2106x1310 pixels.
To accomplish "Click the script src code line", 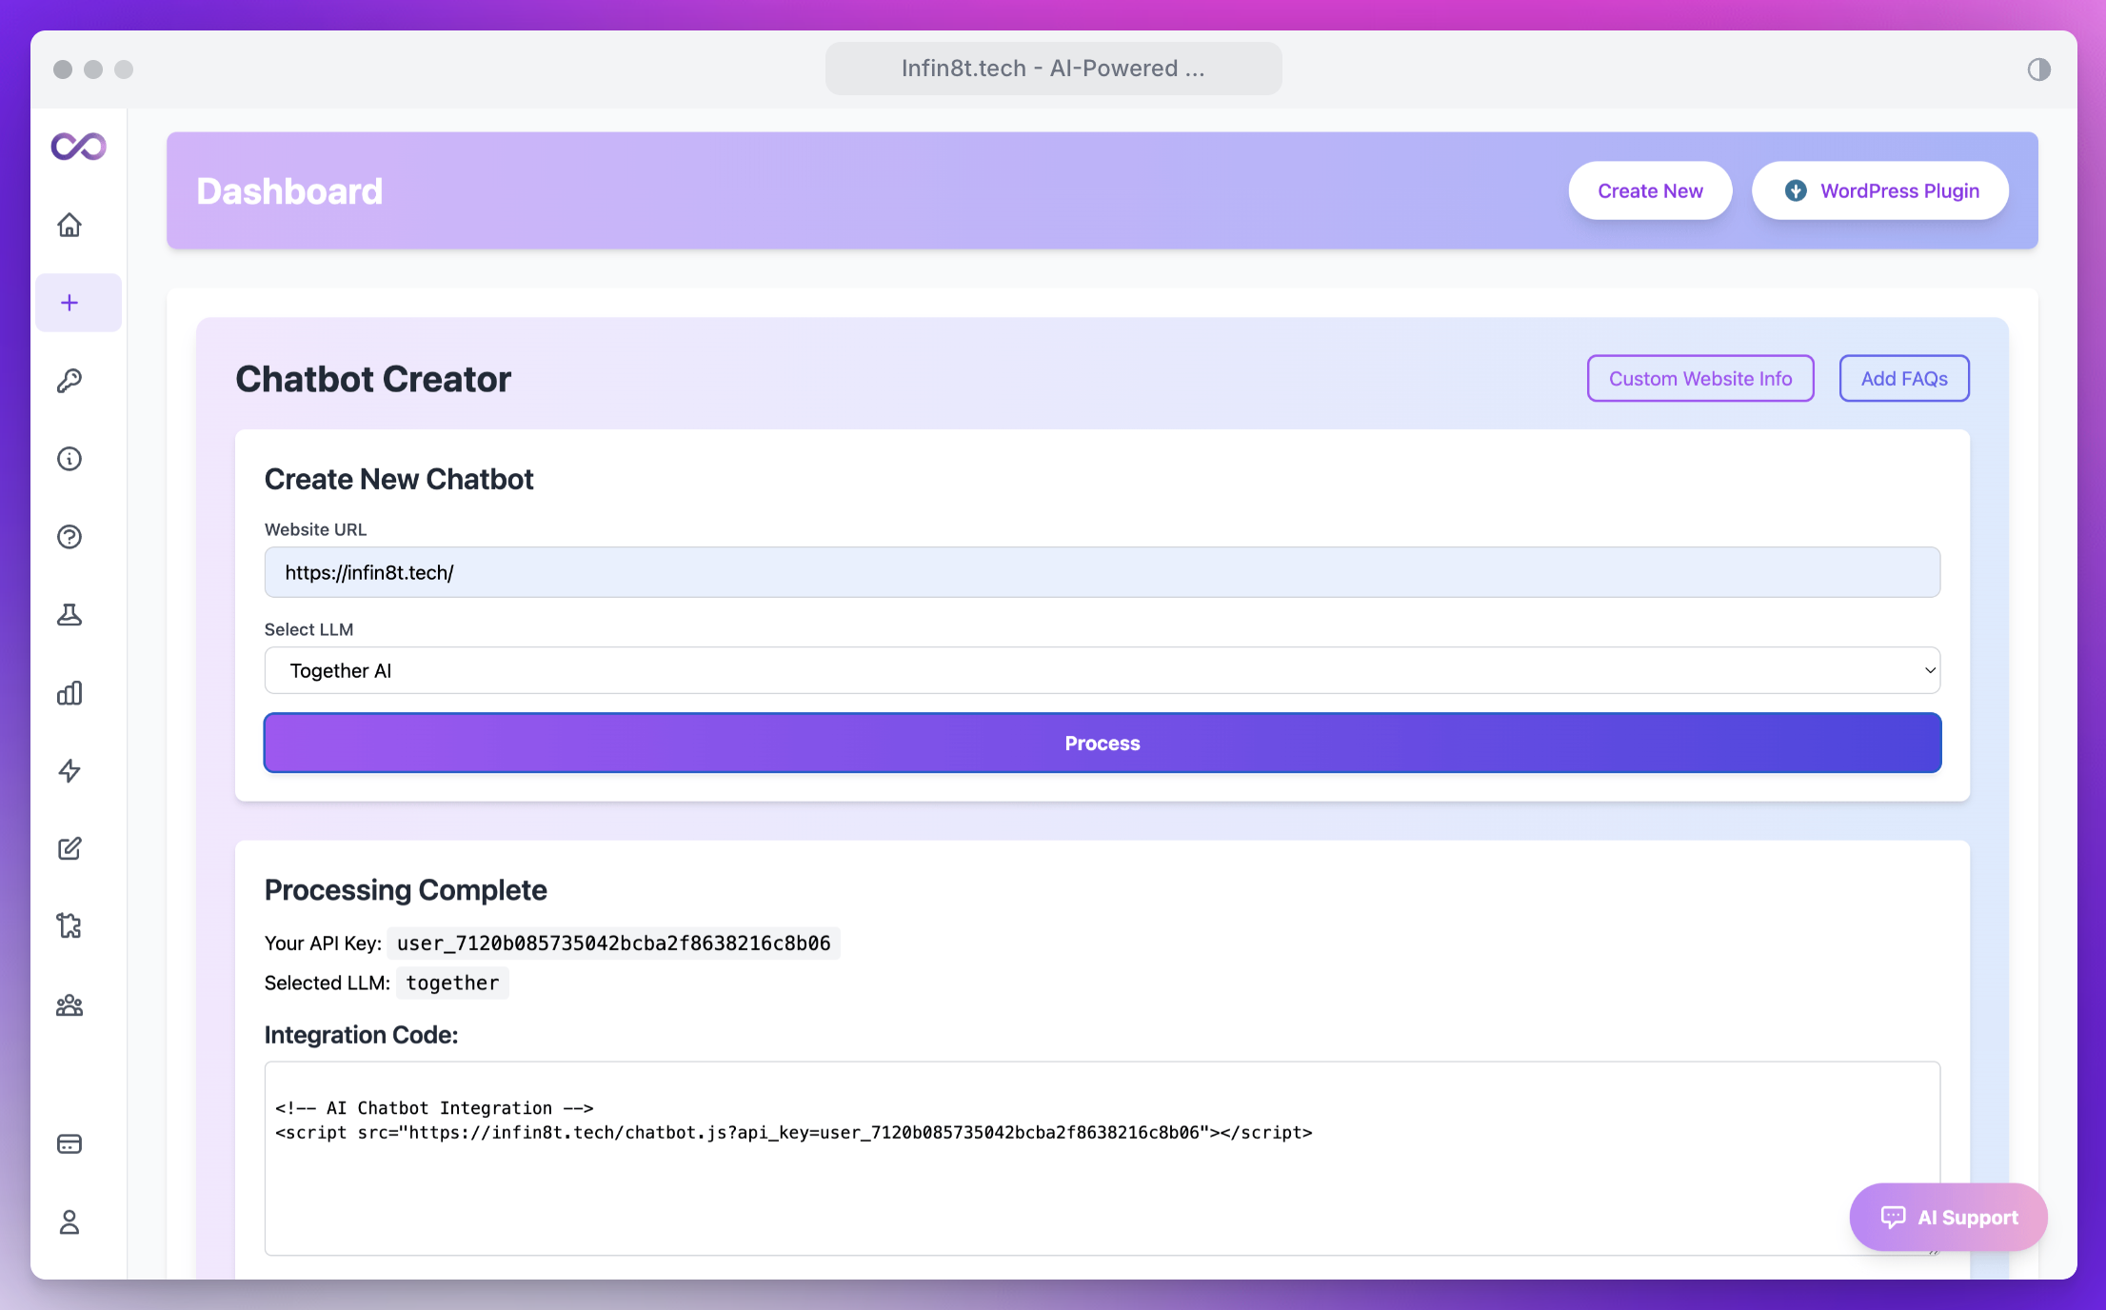I will (x=794, y=1132).
